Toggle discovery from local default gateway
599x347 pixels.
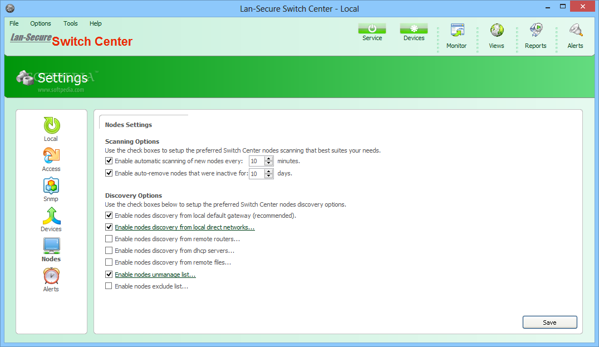(x=109, y=215)
